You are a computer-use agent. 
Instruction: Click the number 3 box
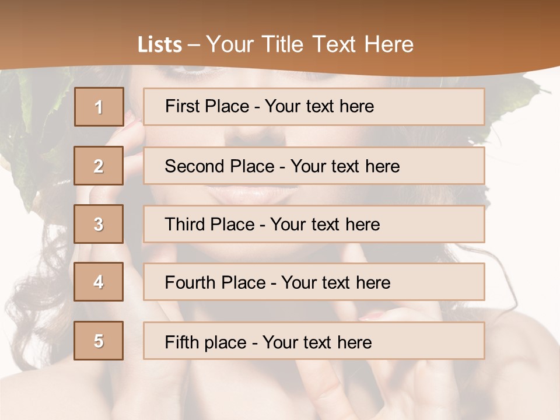tap(99, 224)
